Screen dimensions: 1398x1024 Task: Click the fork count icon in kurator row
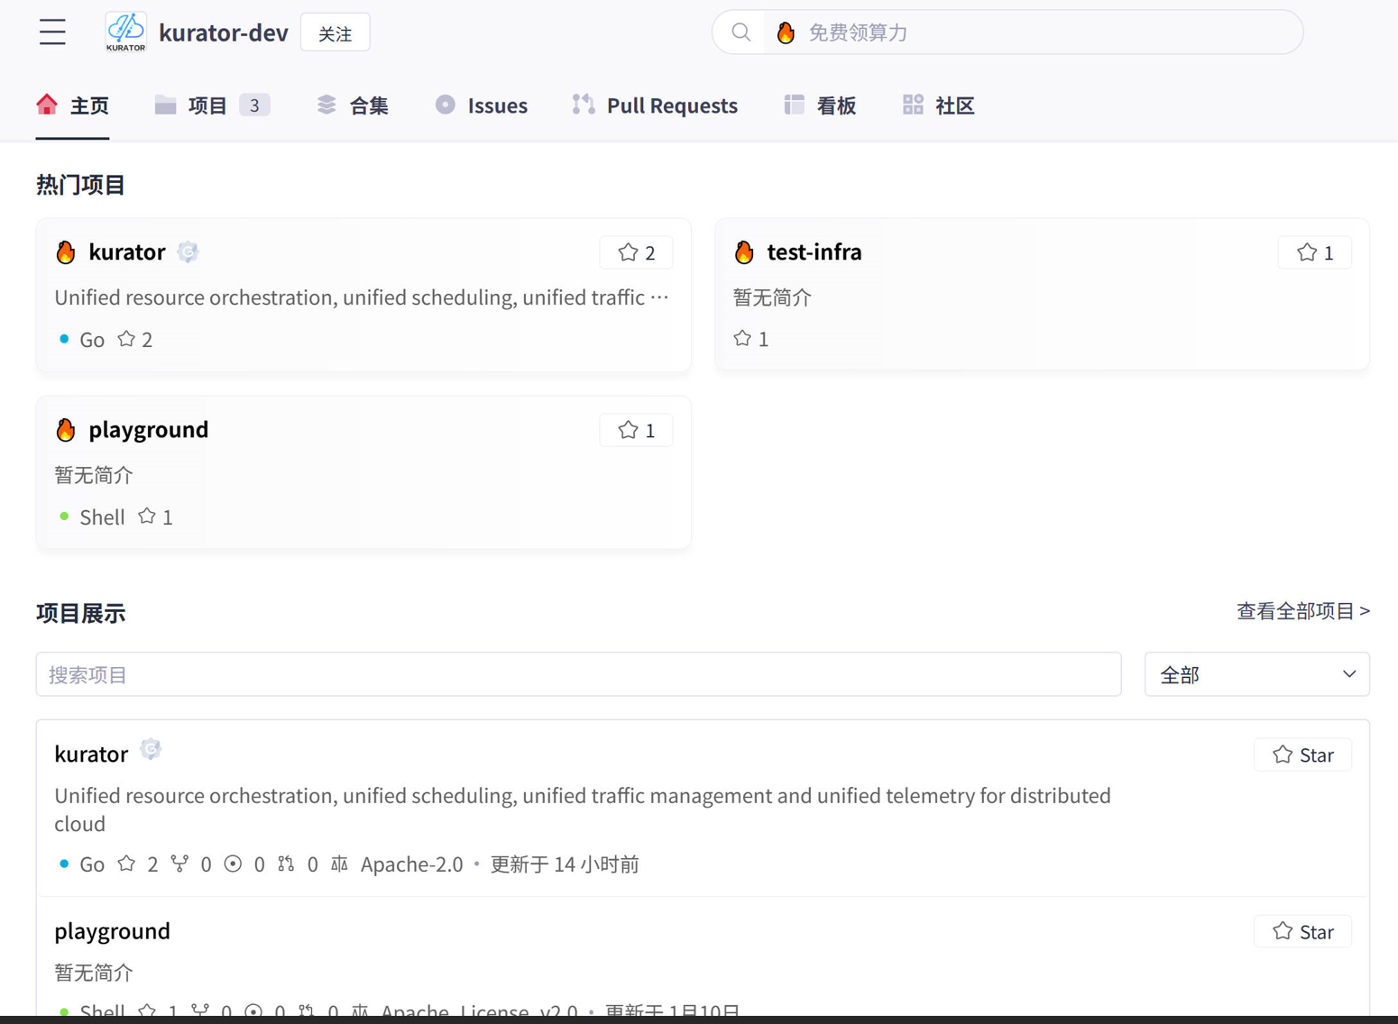[x=180, y=864]
